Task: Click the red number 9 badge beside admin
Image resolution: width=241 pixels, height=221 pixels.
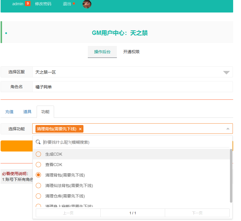Action: click(x=28, y=3)
